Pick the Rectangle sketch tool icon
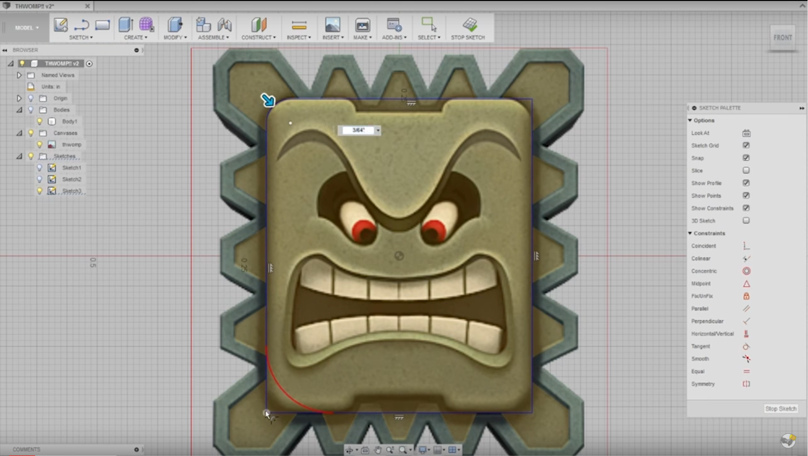The image size is (808, 456). click(x=103, y=25)
